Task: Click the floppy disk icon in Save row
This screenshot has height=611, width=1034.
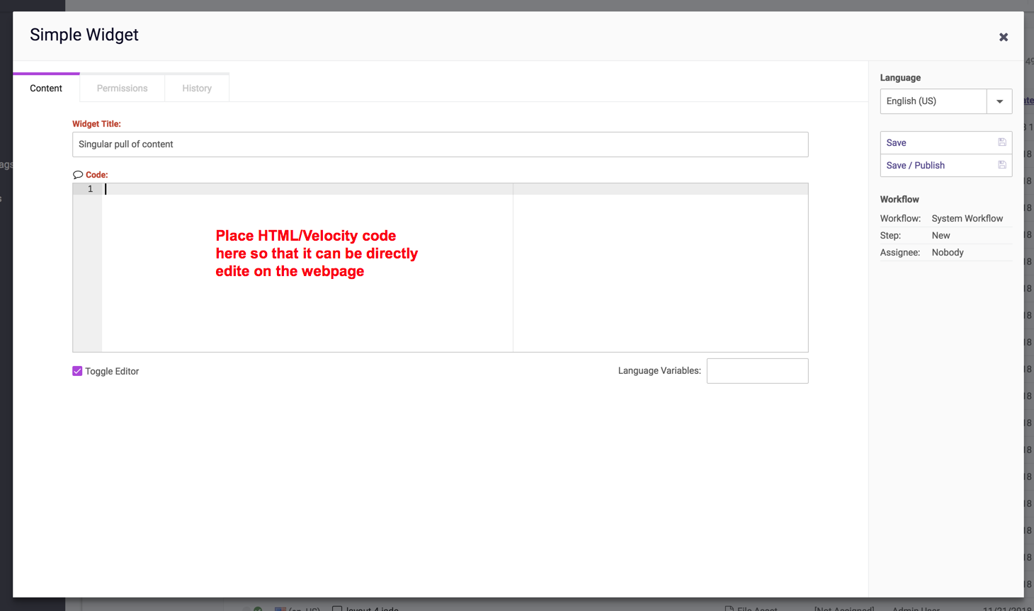Action: [x=1001, y=142]
